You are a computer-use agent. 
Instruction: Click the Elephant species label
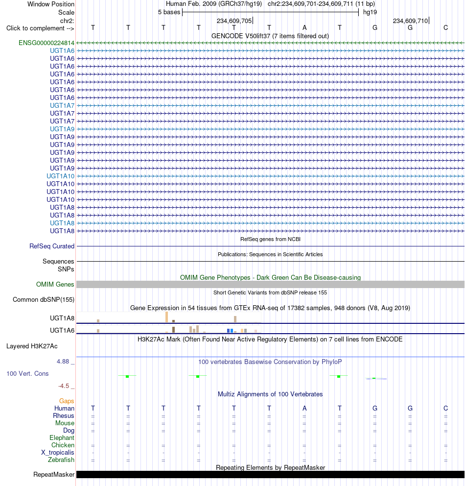[x=62, y=437]
